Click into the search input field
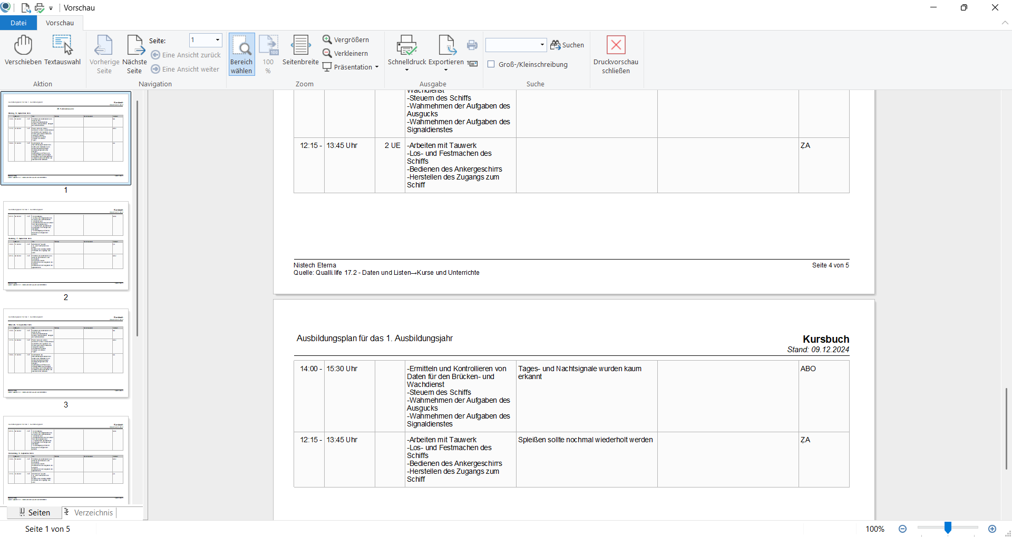 (512, 45)
